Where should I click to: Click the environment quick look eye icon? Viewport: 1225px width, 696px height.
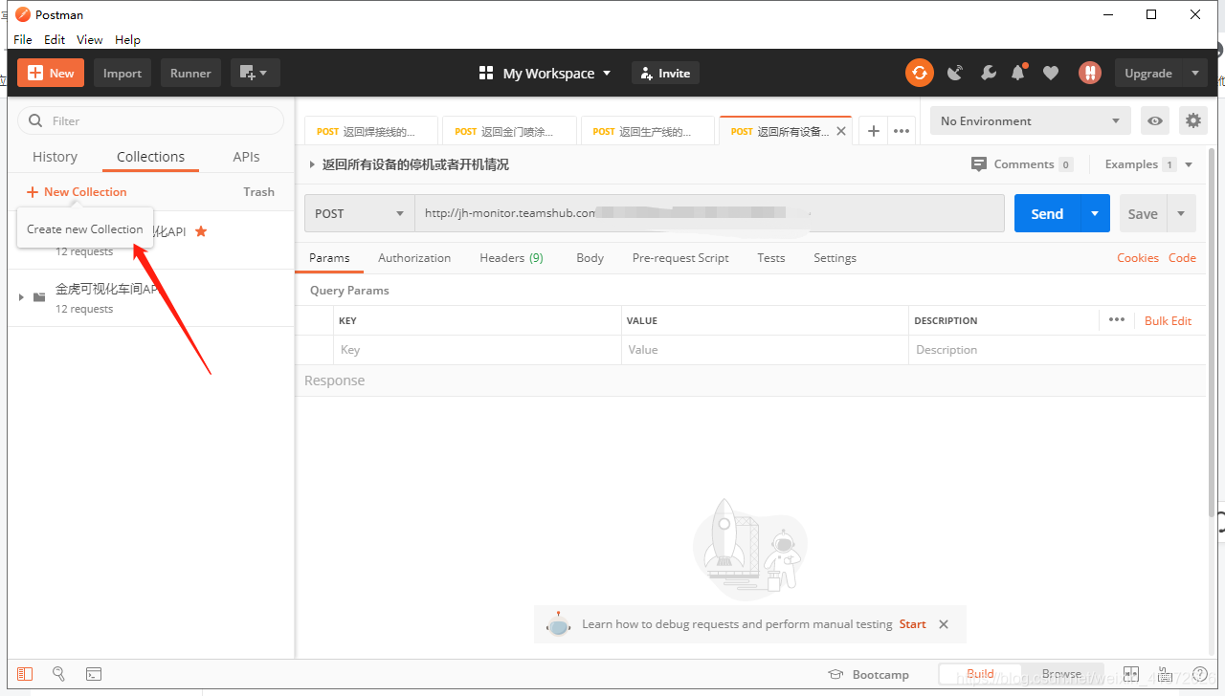tap(1155, 120)
